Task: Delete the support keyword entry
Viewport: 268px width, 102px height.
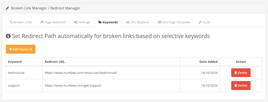Action: click(x=241, y=86)
